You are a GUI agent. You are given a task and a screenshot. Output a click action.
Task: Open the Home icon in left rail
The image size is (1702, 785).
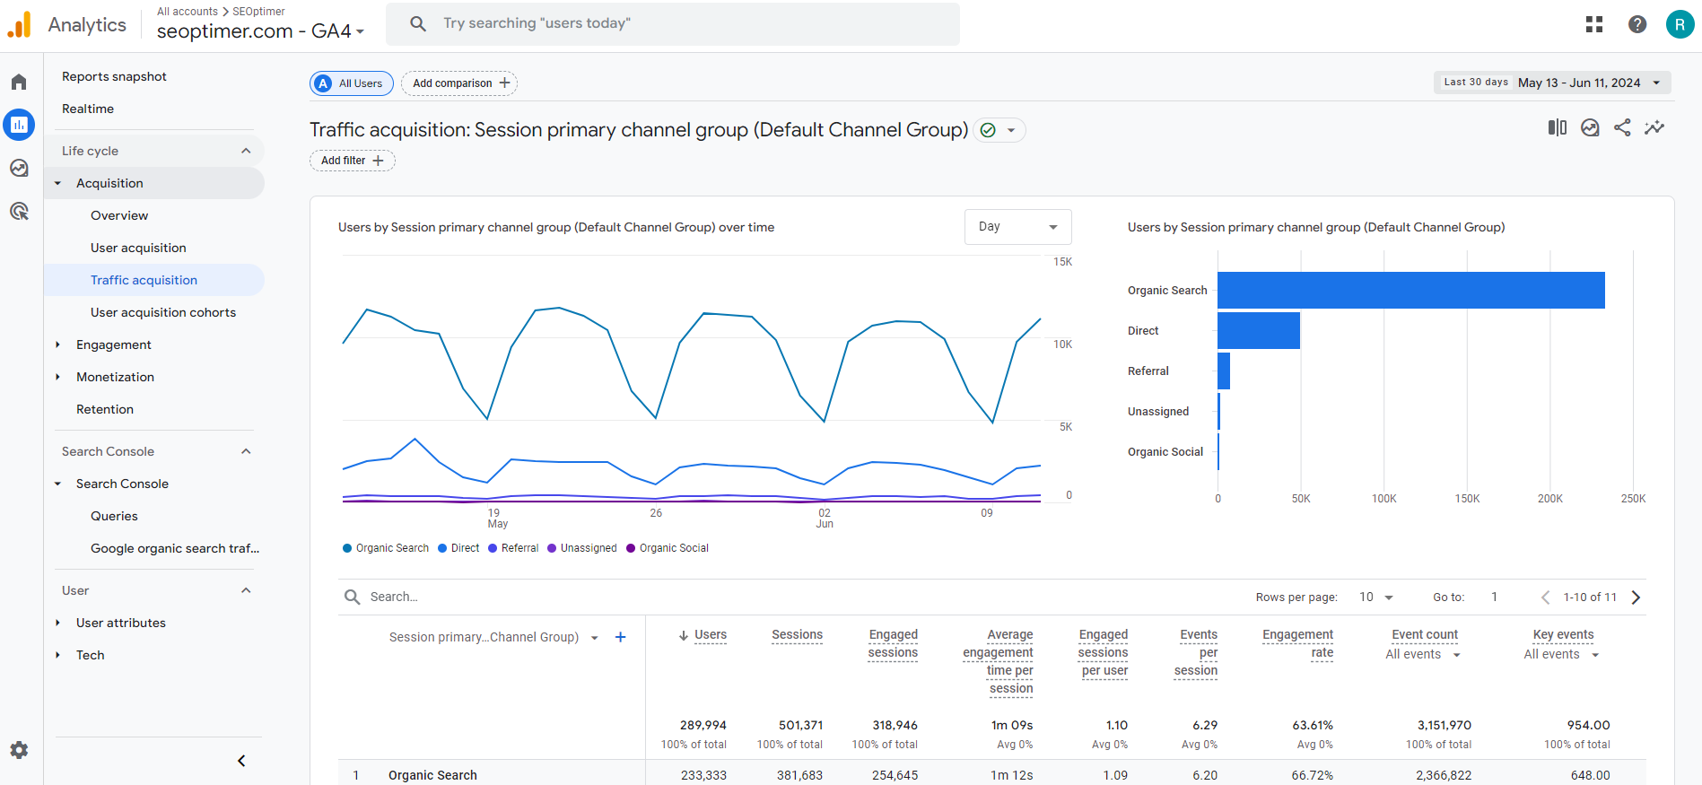(x=19, y=83)
